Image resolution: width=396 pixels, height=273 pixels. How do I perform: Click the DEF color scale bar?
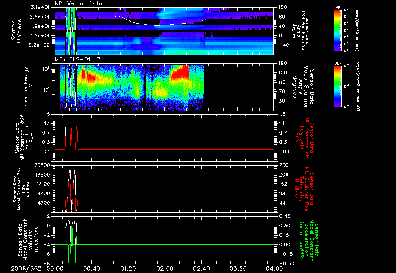(338, 86)
